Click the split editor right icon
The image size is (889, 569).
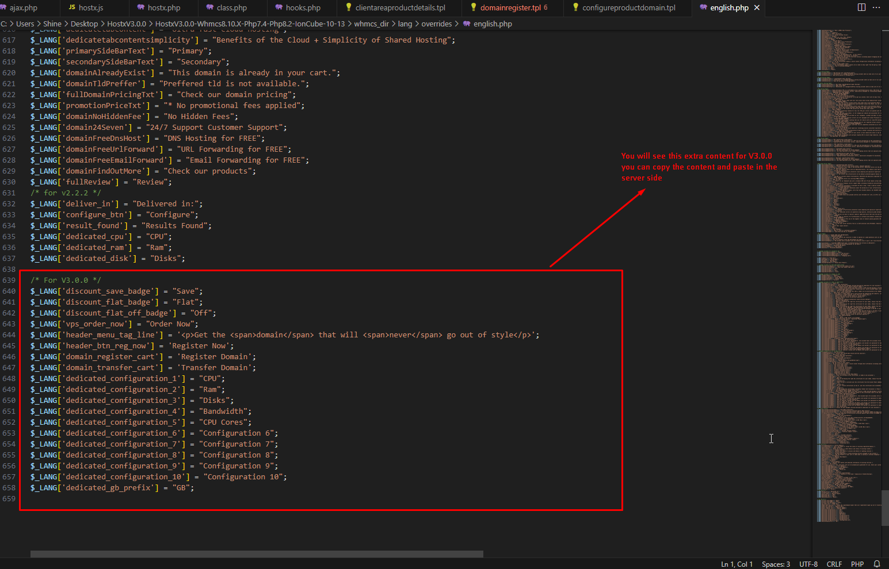861,7
